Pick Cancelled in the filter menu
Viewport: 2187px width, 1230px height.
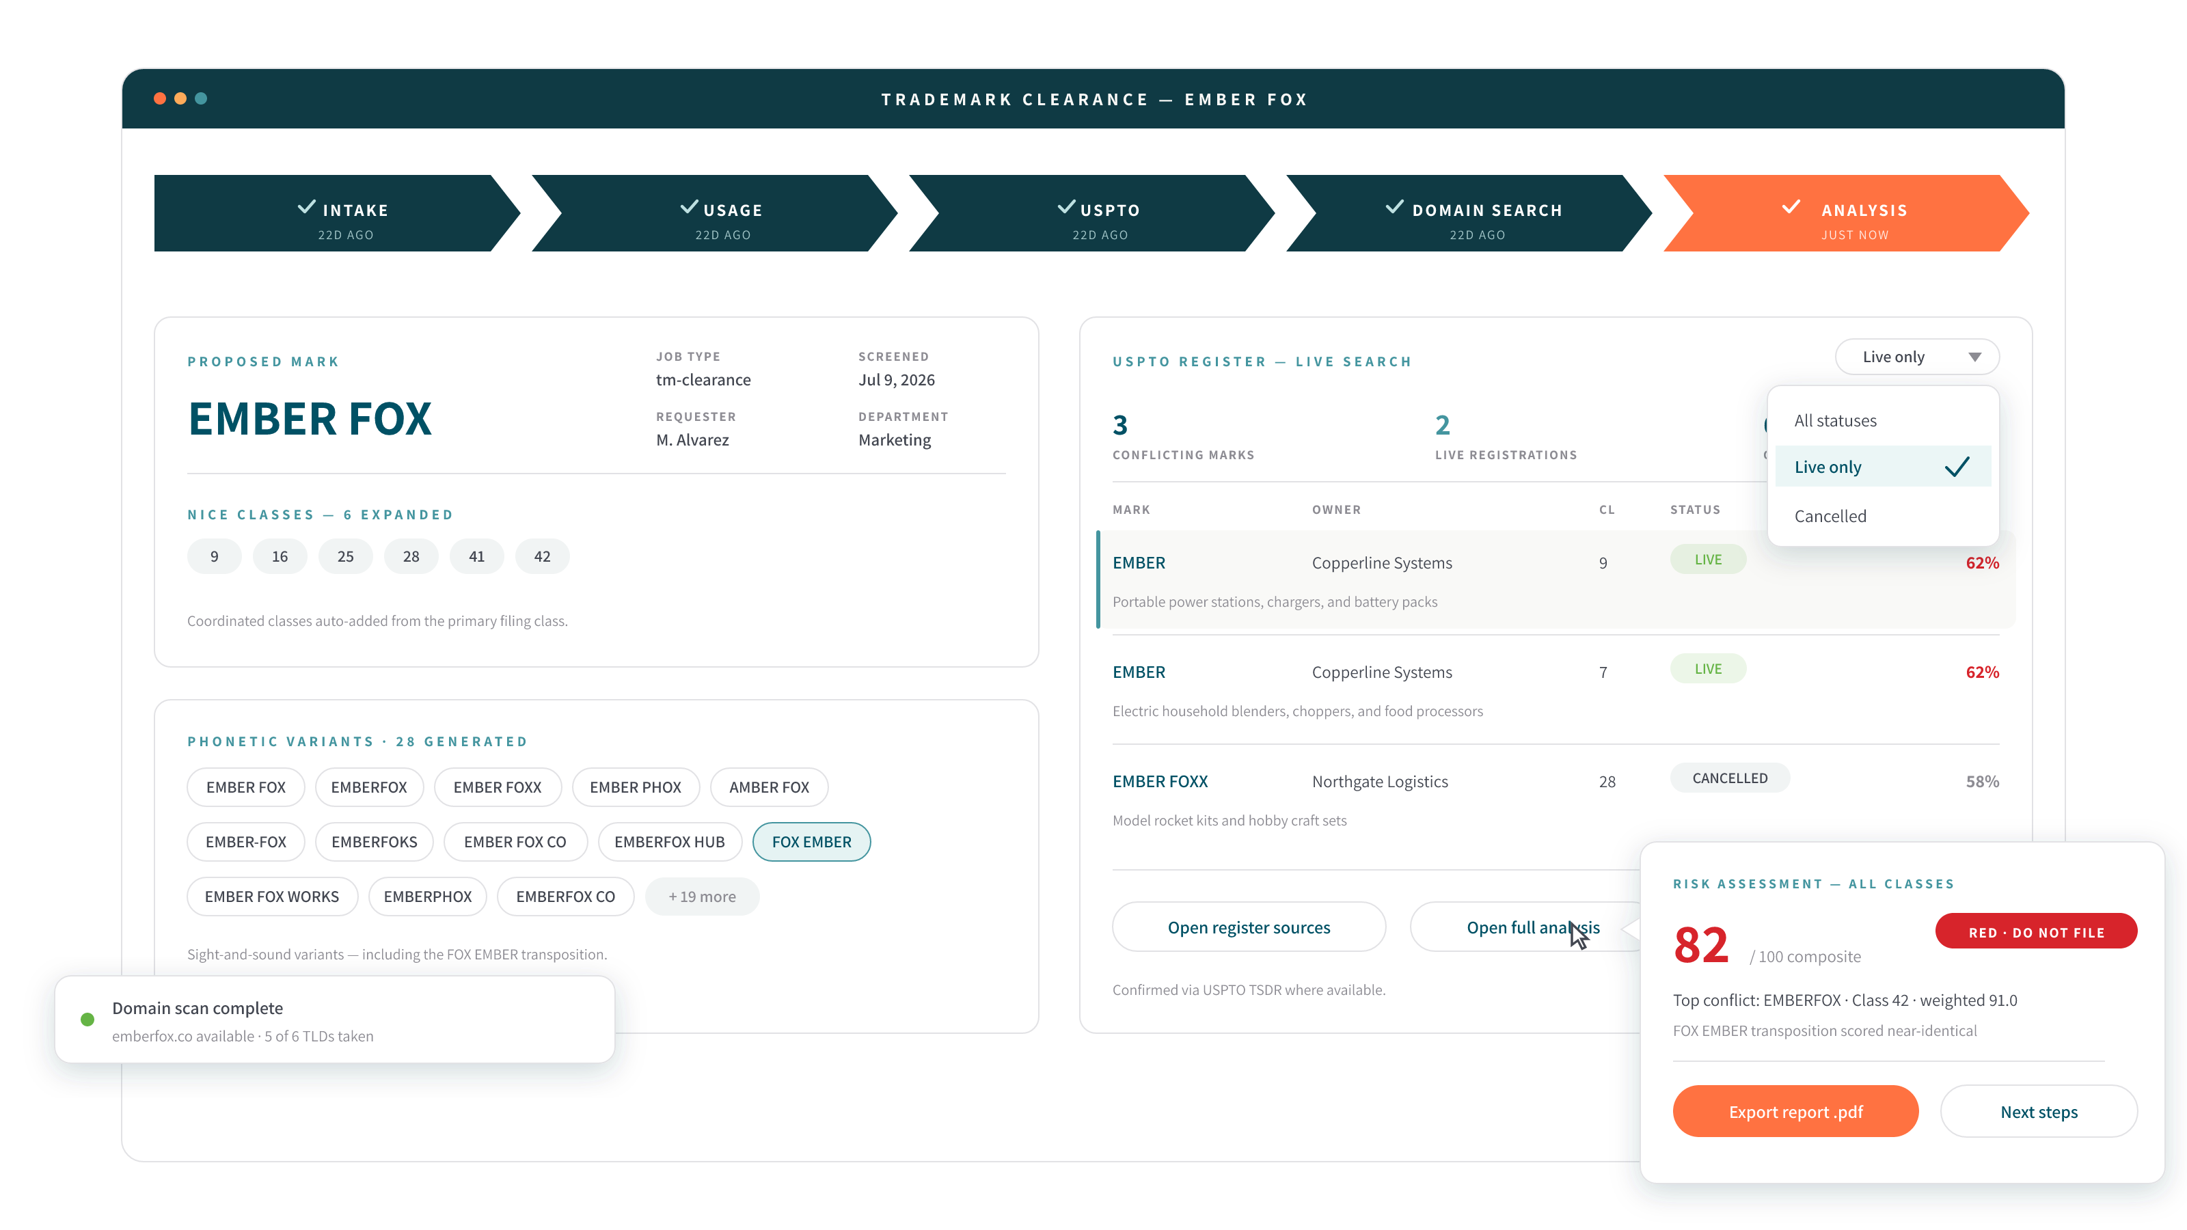click(x=1883, y=516)
